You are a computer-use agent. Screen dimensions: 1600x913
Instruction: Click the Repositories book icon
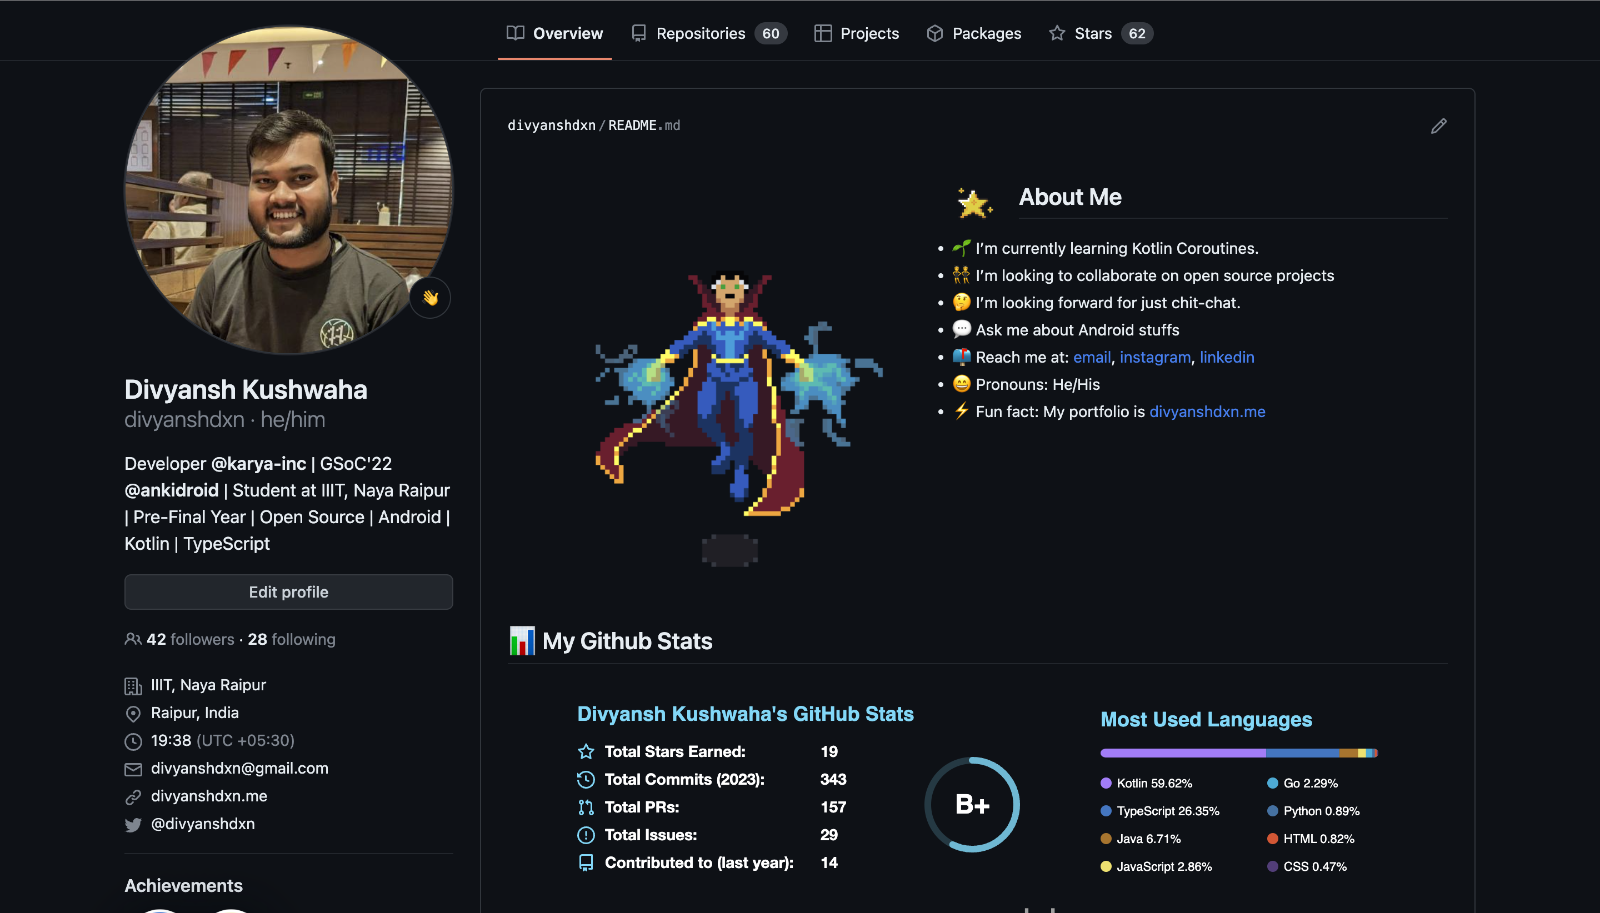[638, 33]
